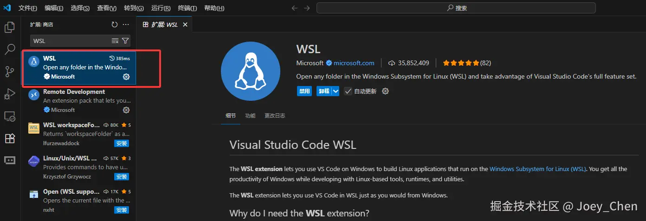Open the 查看(V) menu

(107, 8)
